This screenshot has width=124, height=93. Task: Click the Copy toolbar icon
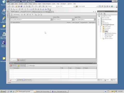pyautogui.click(x=27, y=6)
